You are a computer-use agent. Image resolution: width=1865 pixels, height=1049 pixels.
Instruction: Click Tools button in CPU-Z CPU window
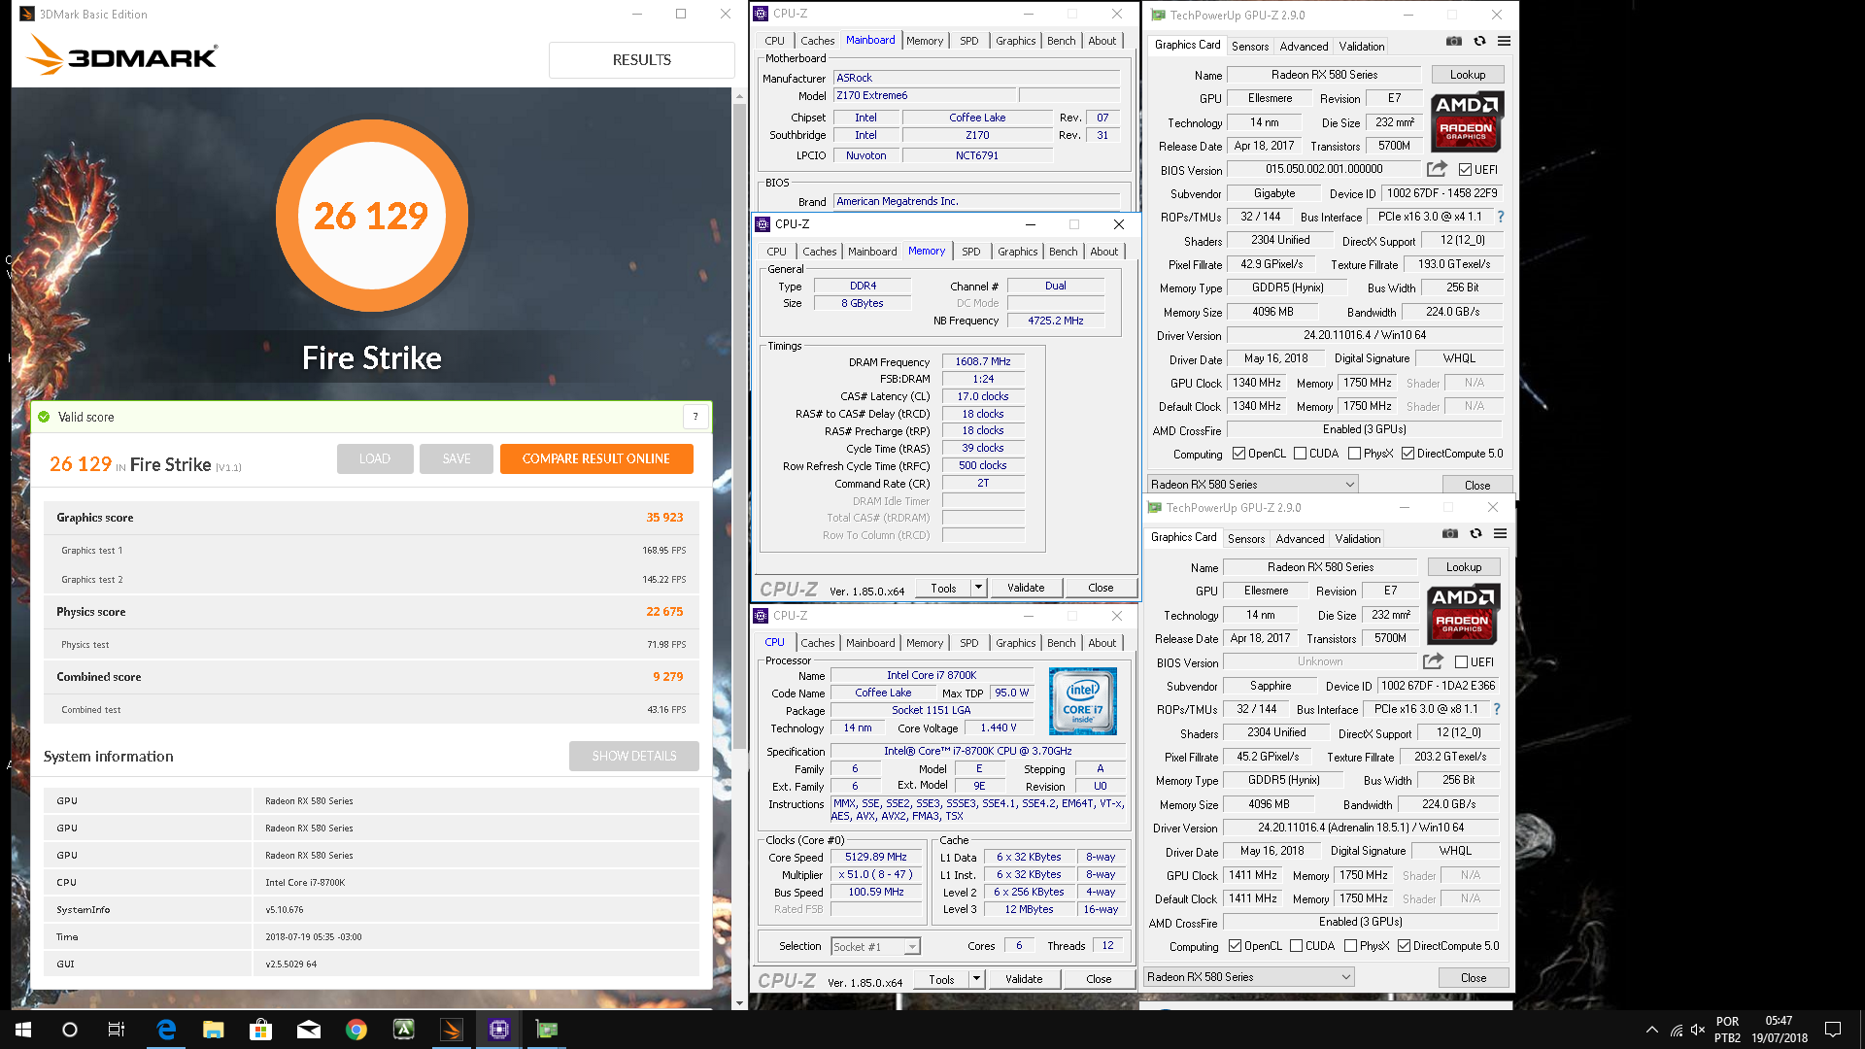[941, 979]
